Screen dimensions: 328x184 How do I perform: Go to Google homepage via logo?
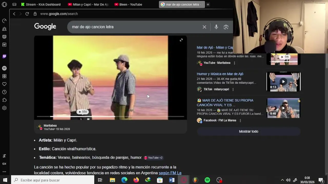[x=45, y=27]
